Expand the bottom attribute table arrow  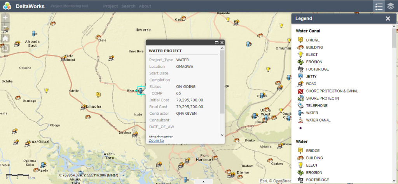click(203, 181)
